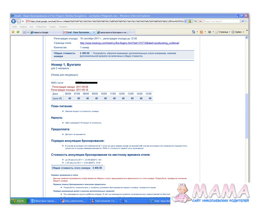This screenshot has height=218, width=260.
Task: Open the address bar history dropdown
Action: (x=185, y=21)
